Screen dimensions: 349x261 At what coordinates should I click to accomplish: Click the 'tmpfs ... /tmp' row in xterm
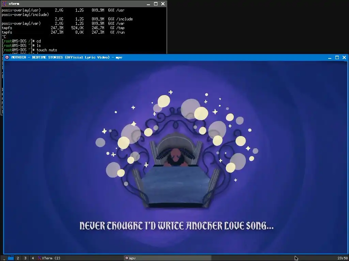point(63,28)
